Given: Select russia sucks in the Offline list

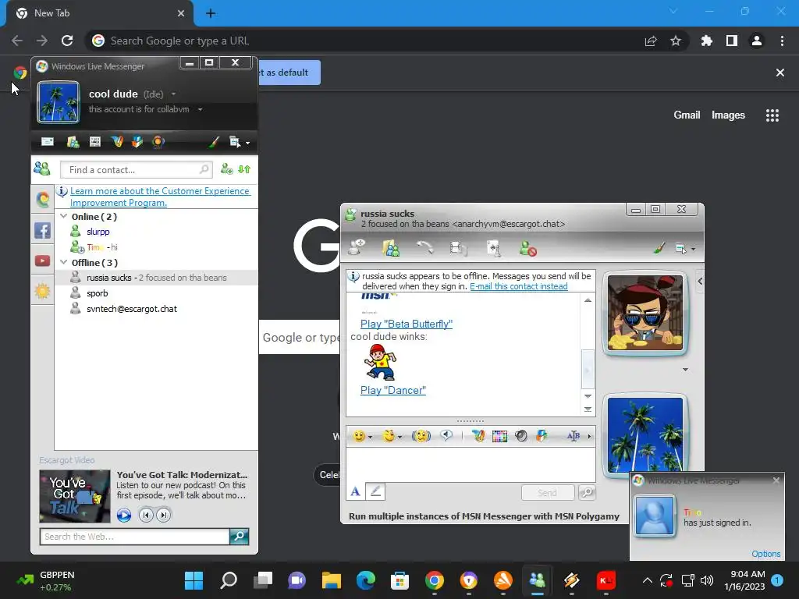Looking at the screenshot, I should pyautogui.click(x=156, y=278).
